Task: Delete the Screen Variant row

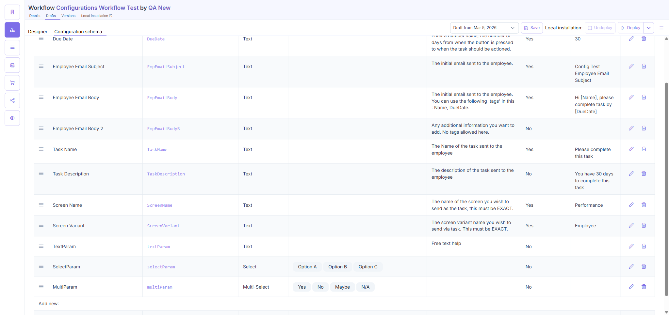Action: [x=644, y=225]
